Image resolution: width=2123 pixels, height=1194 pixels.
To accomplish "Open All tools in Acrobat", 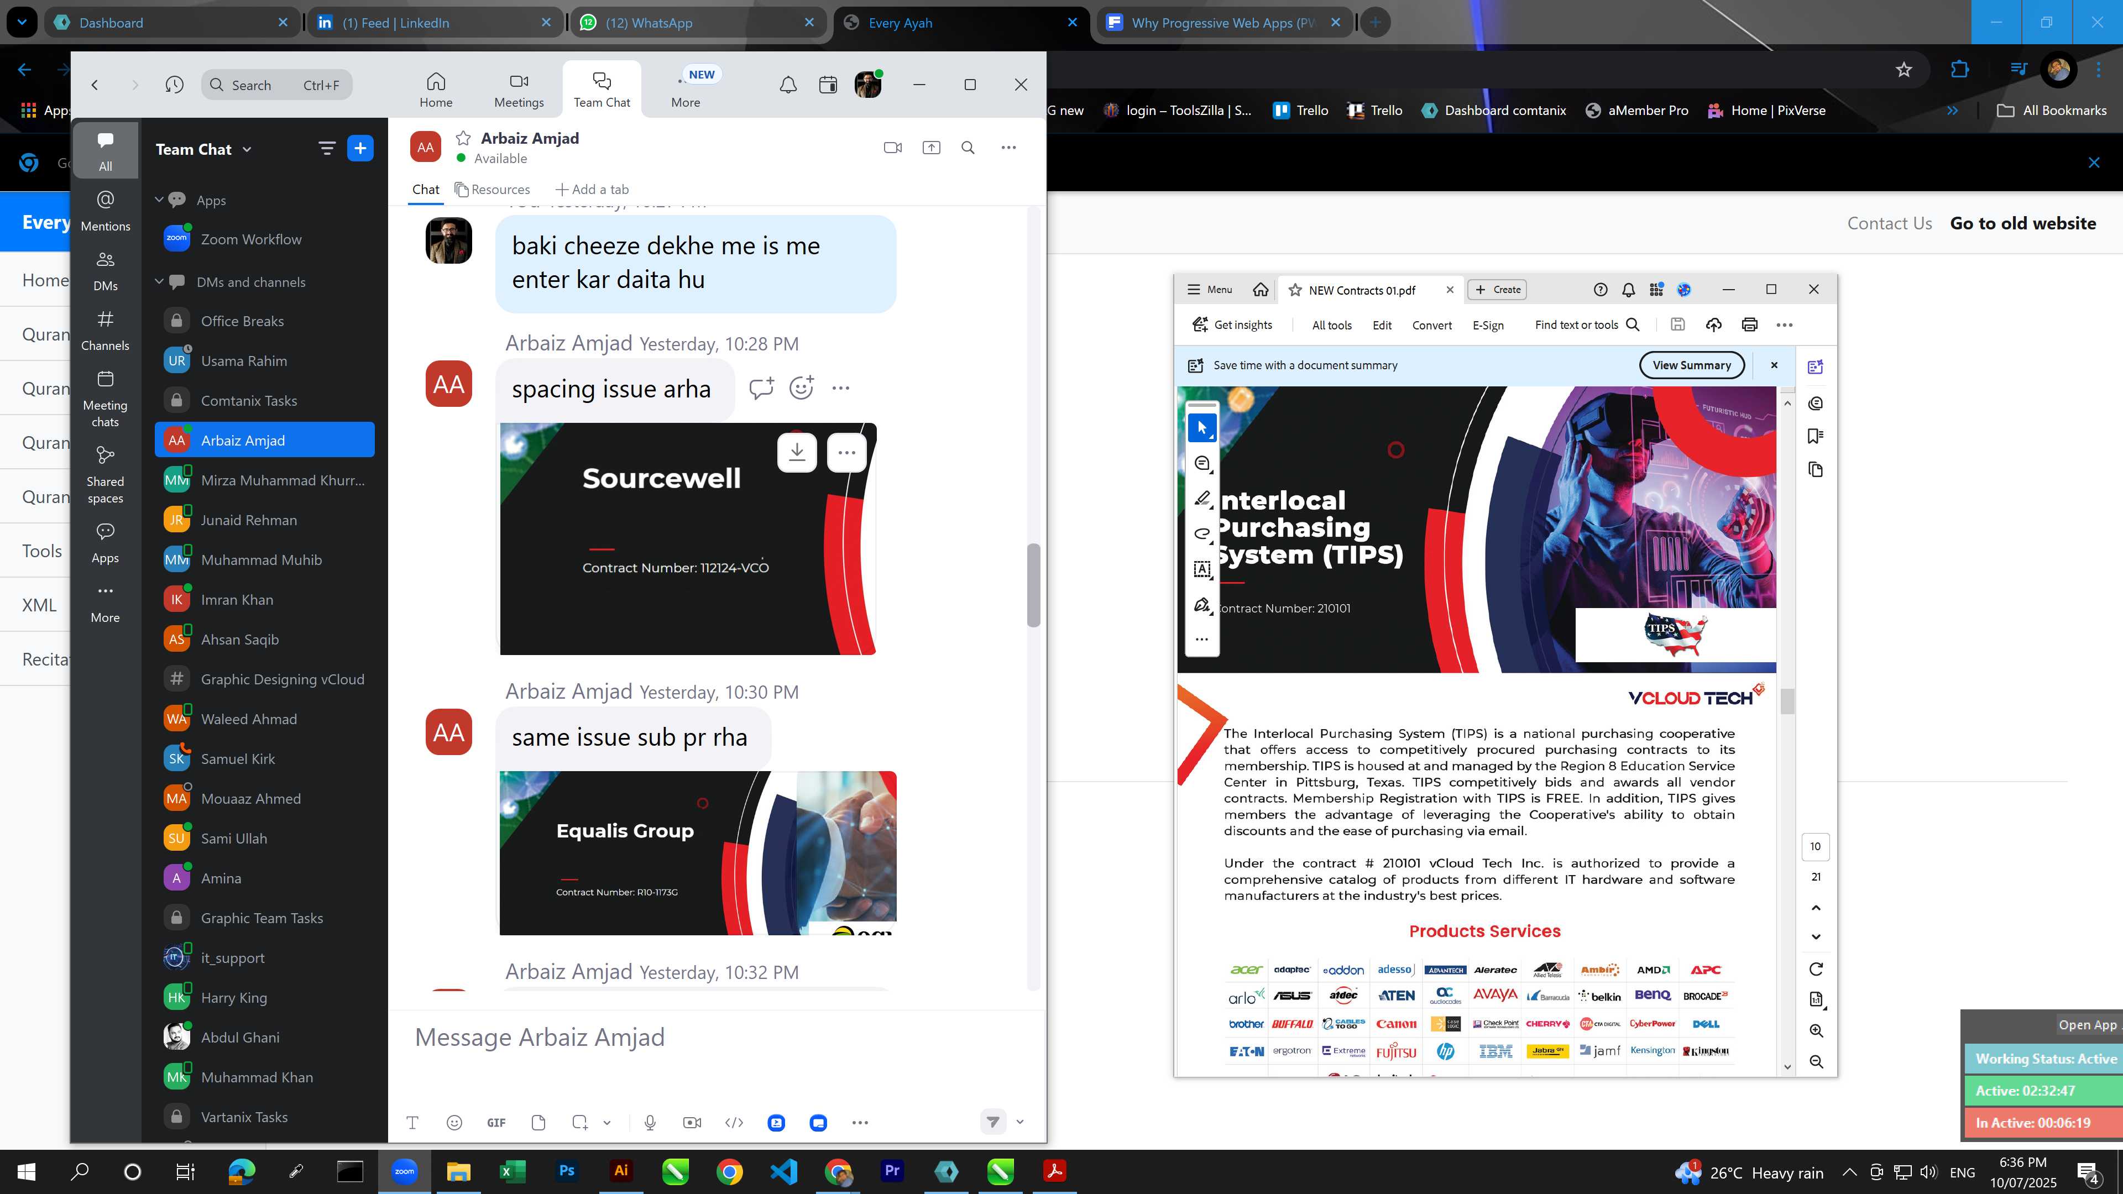I will tap(1332, 326).
